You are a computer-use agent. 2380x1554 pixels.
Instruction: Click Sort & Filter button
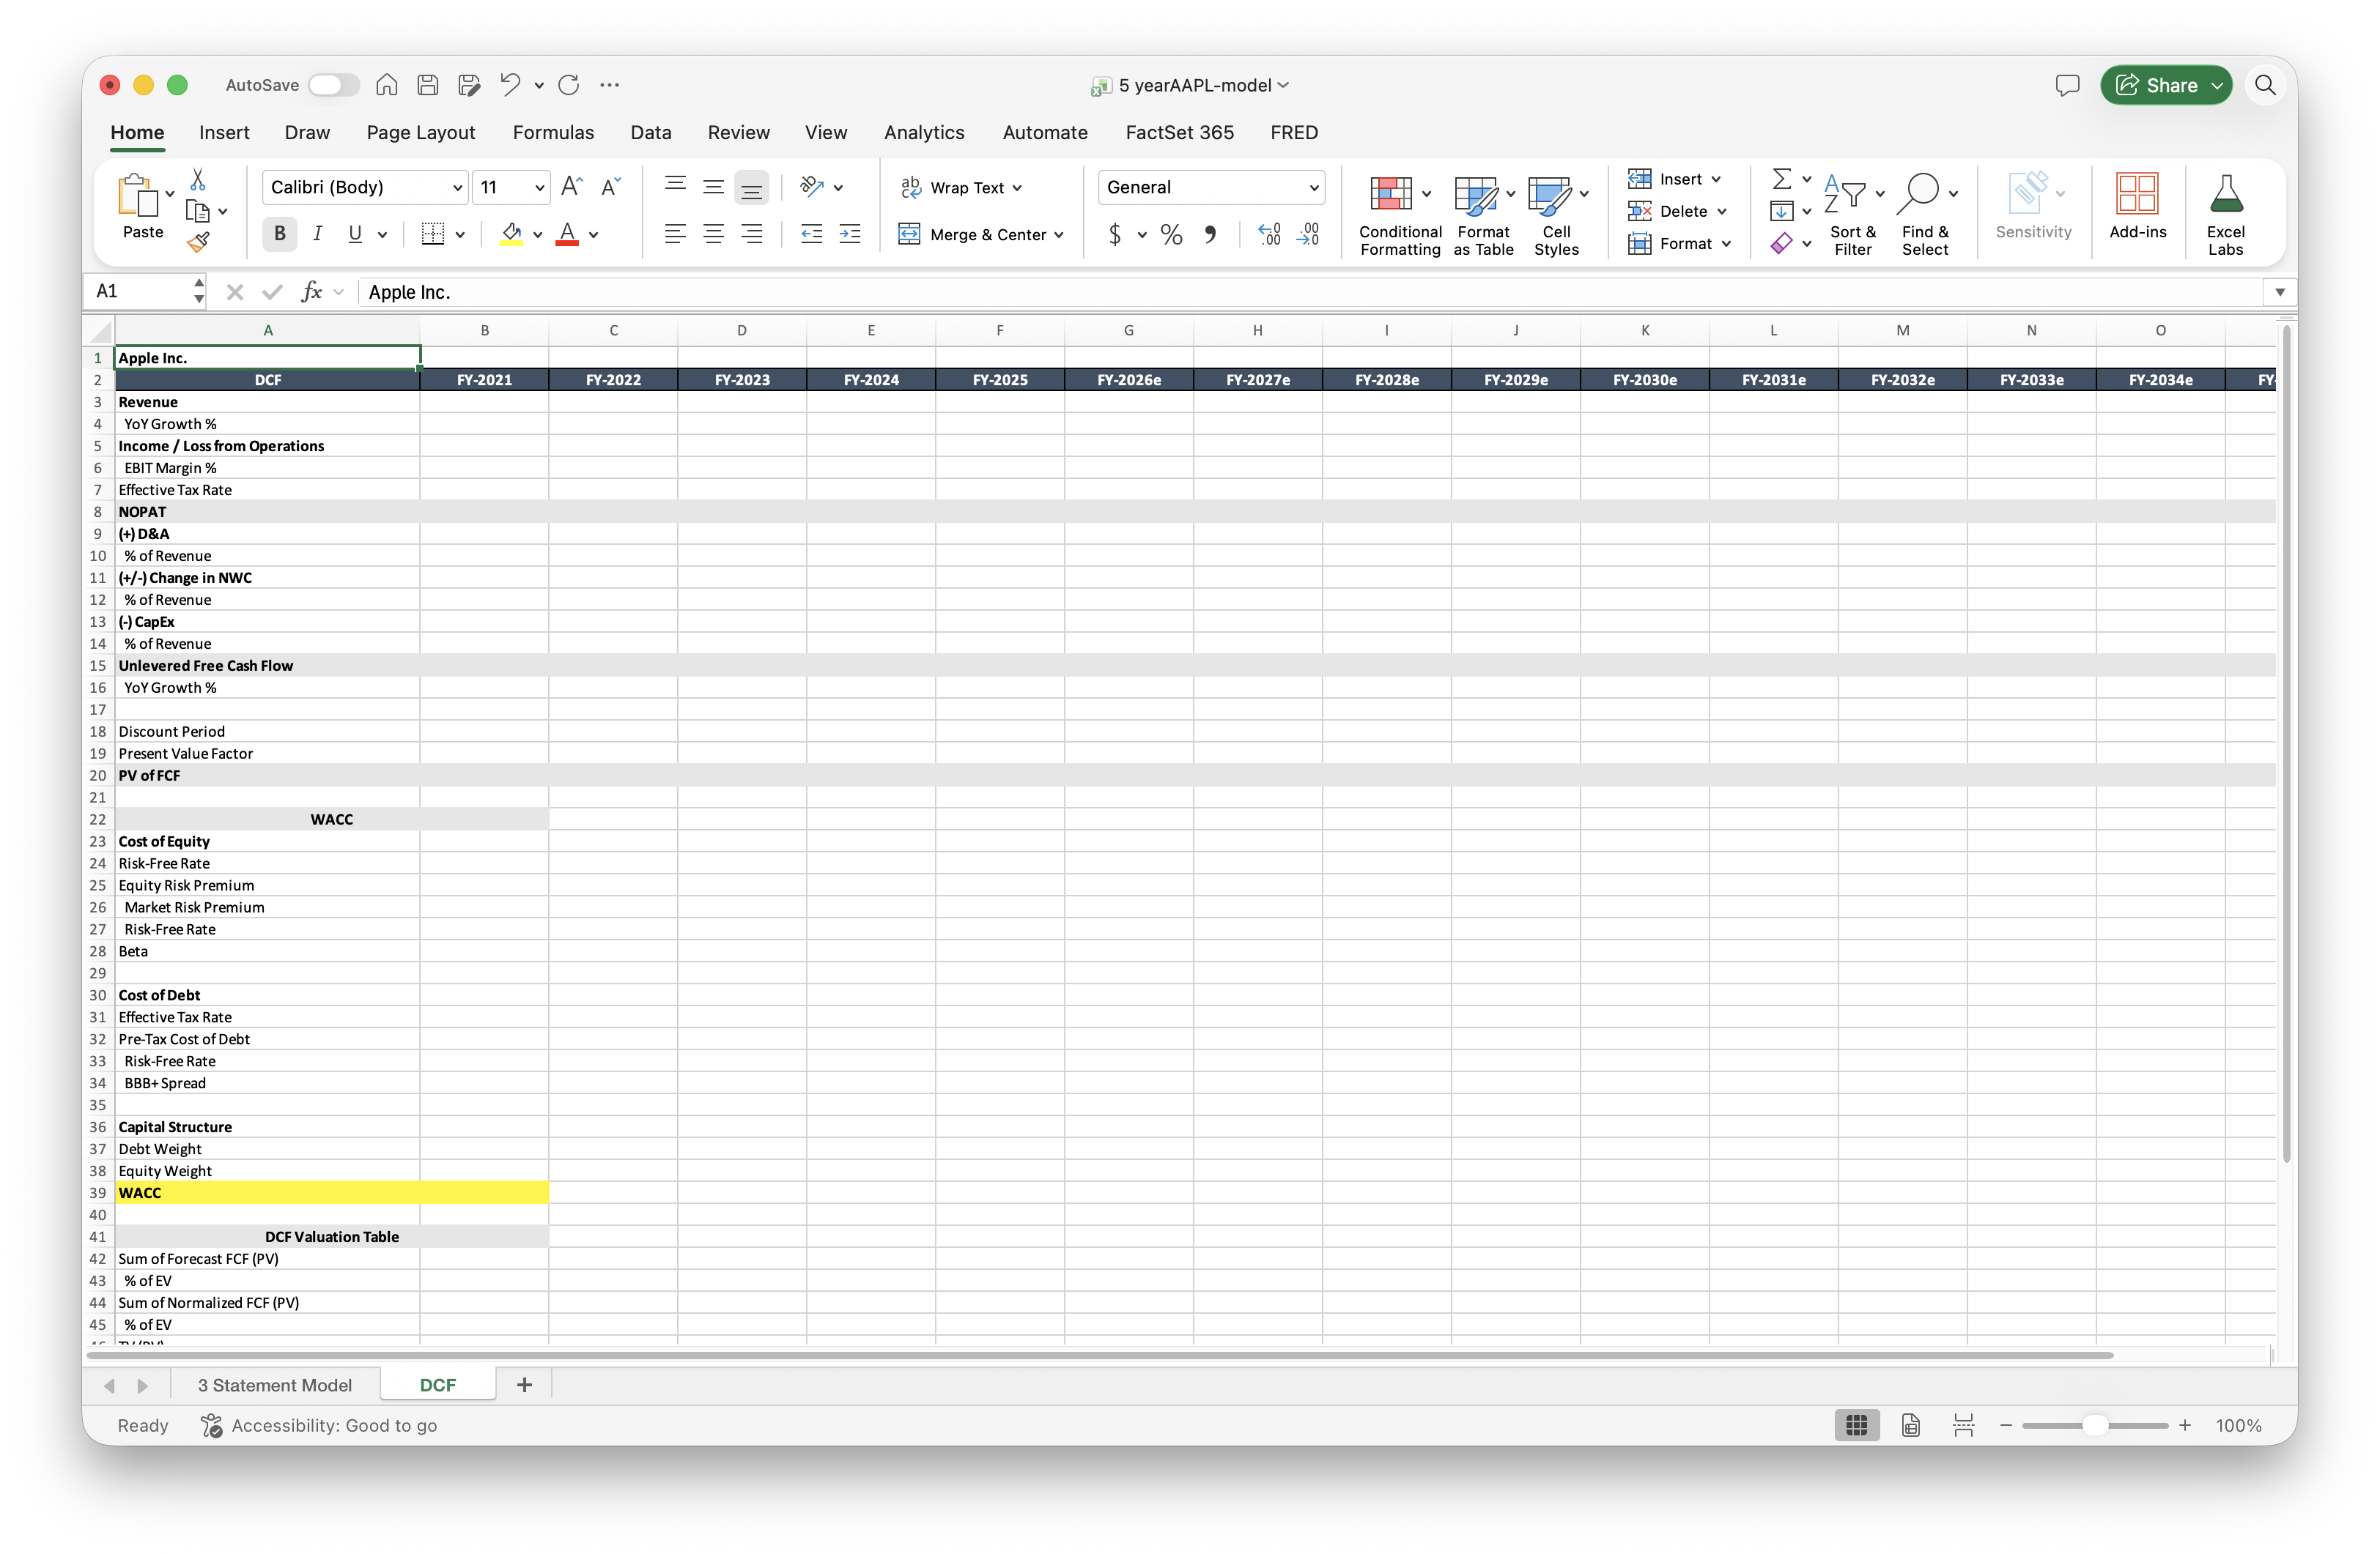[1852, 213]
